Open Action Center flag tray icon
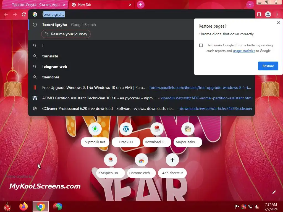283x212 pixels. pyautogui.click(x=237, y=207)
